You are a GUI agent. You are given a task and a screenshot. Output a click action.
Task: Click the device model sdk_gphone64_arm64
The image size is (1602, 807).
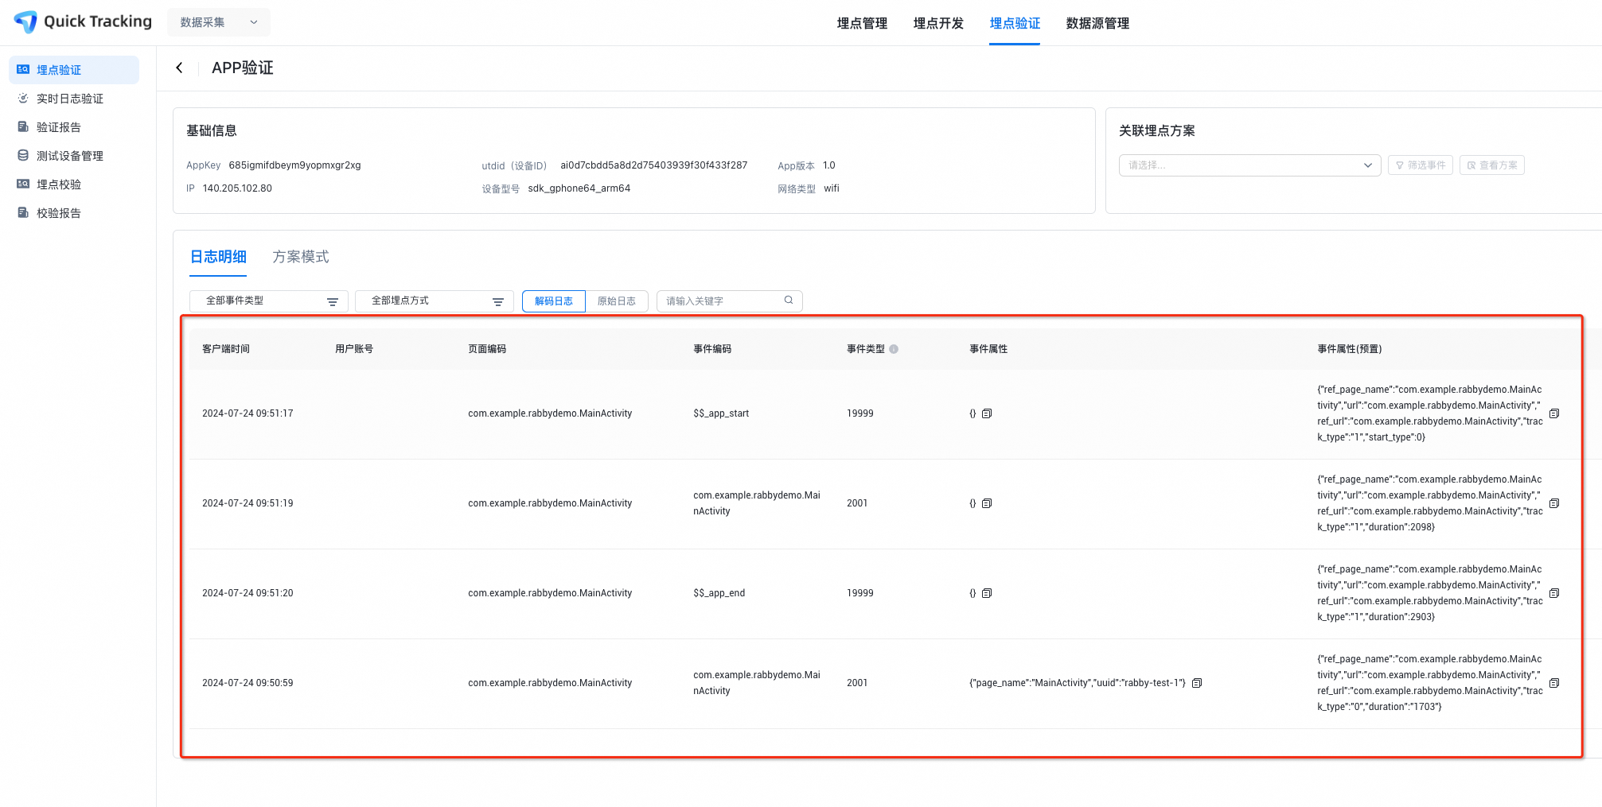point(579,188)
